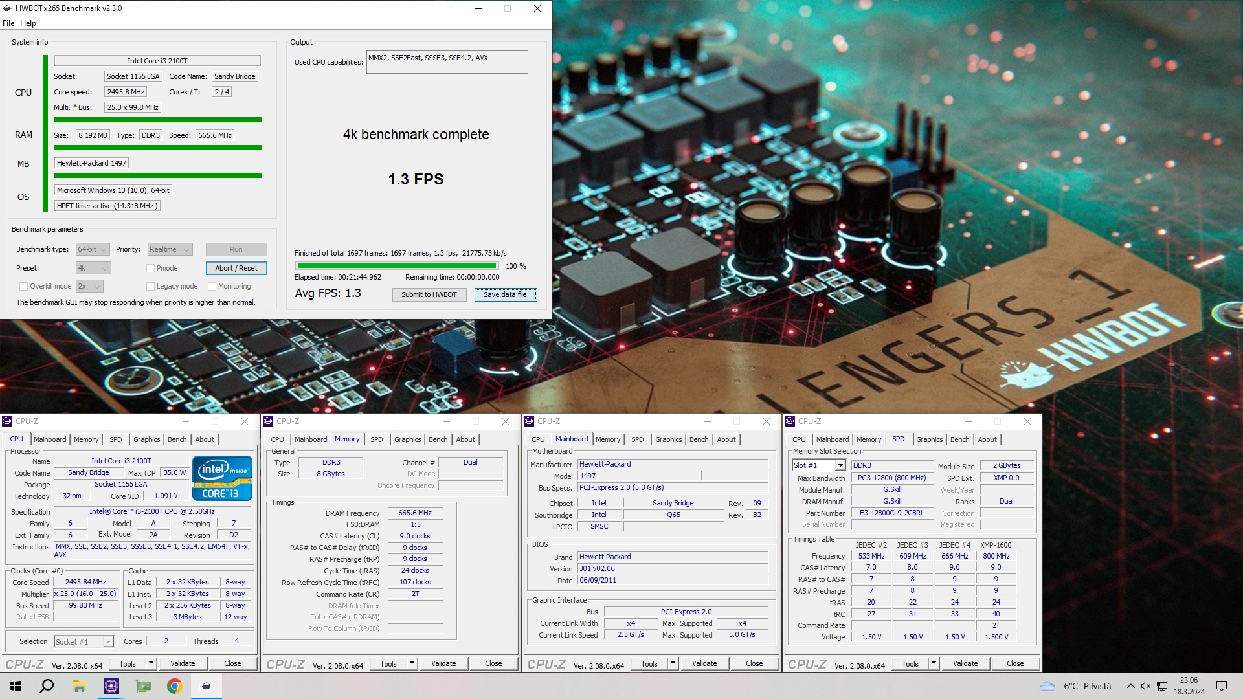Open Slot #1 memory slot dropdown
This screenshot has width=1243, height=699.
point(819,465)
